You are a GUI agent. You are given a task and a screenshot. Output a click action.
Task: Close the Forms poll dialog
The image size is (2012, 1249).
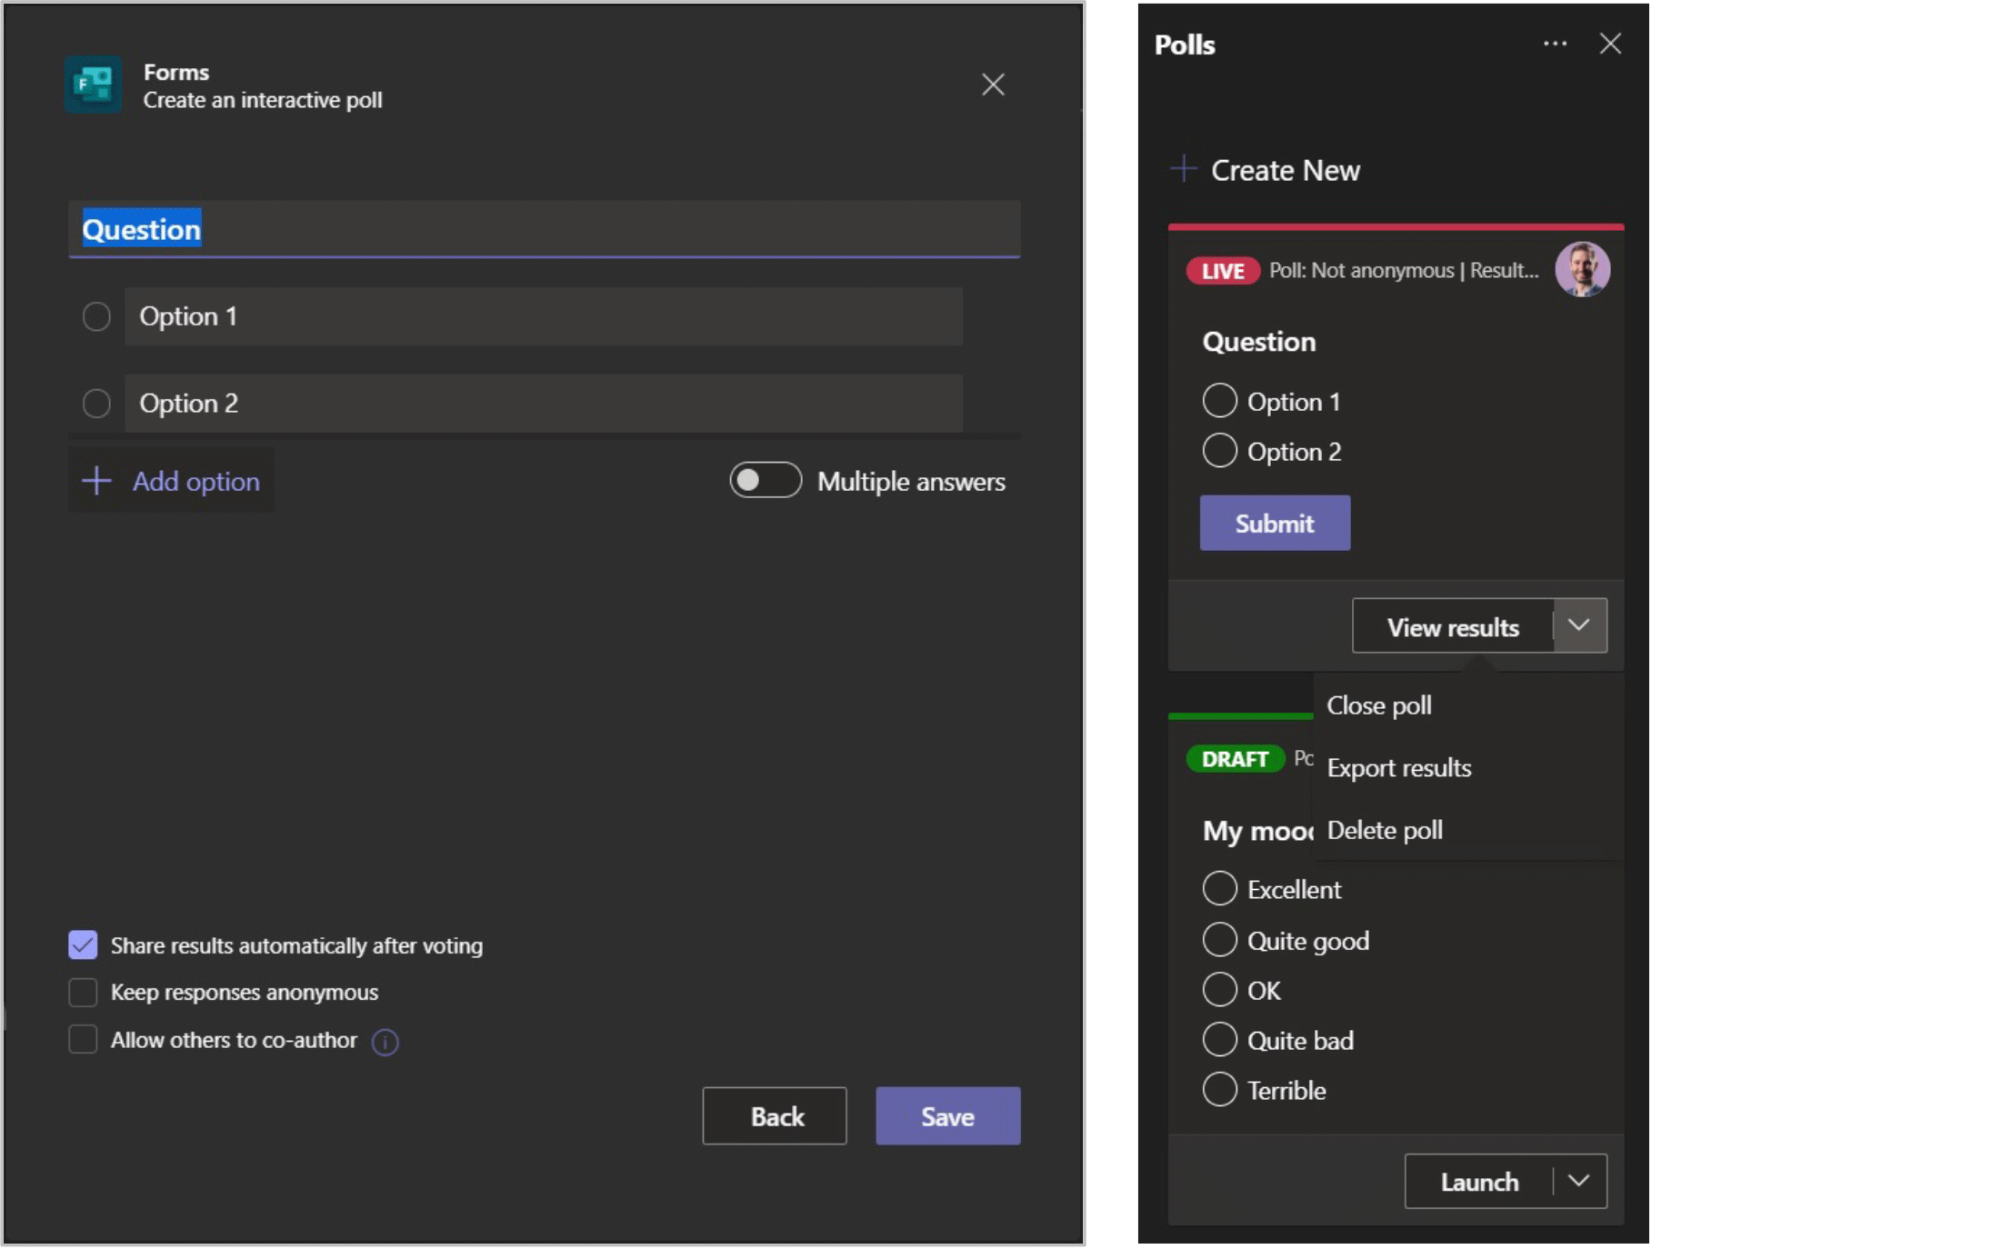click(x=993, y=85)
